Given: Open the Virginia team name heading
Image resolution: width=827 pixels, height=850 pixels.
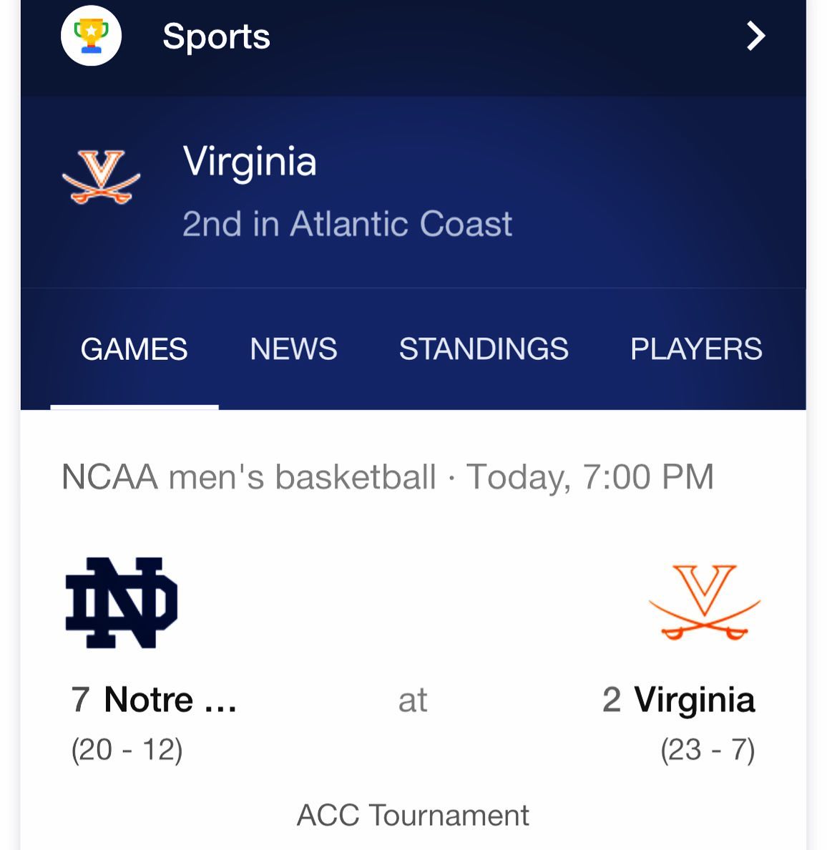Looking at the screenshot, I should (x=250, y=161).
